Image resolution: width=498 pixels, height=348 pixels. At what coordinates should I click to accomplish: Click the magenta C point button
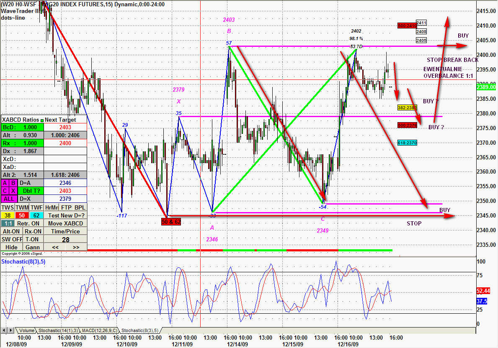(5, 191)
